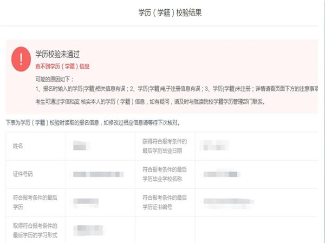The width and height of the screenshot is (325, 243).
Task: Click the red 查不到学历（学籍）信息 message
Action: 62,67
